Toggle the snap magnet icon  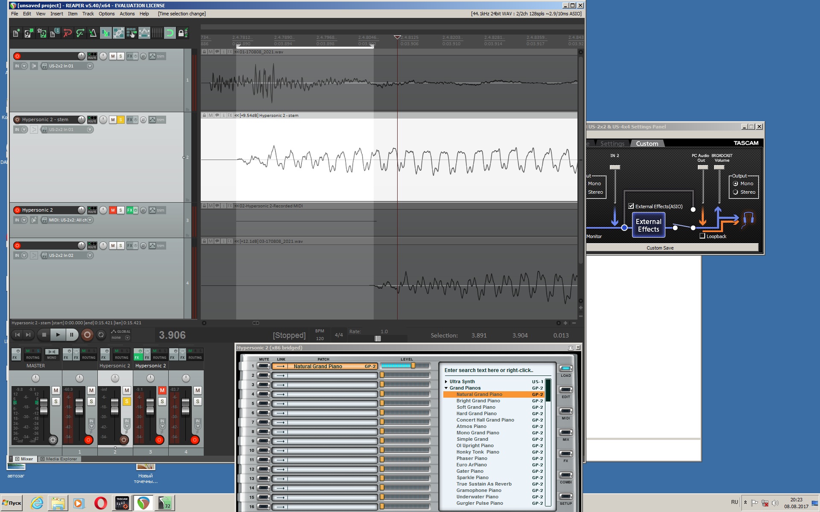point(170,33)
